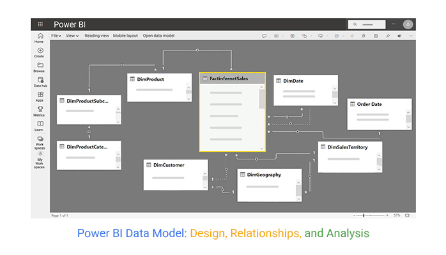This screenshot has height=255, width=446.
Task: Click the search box in header
Action: 367,24
